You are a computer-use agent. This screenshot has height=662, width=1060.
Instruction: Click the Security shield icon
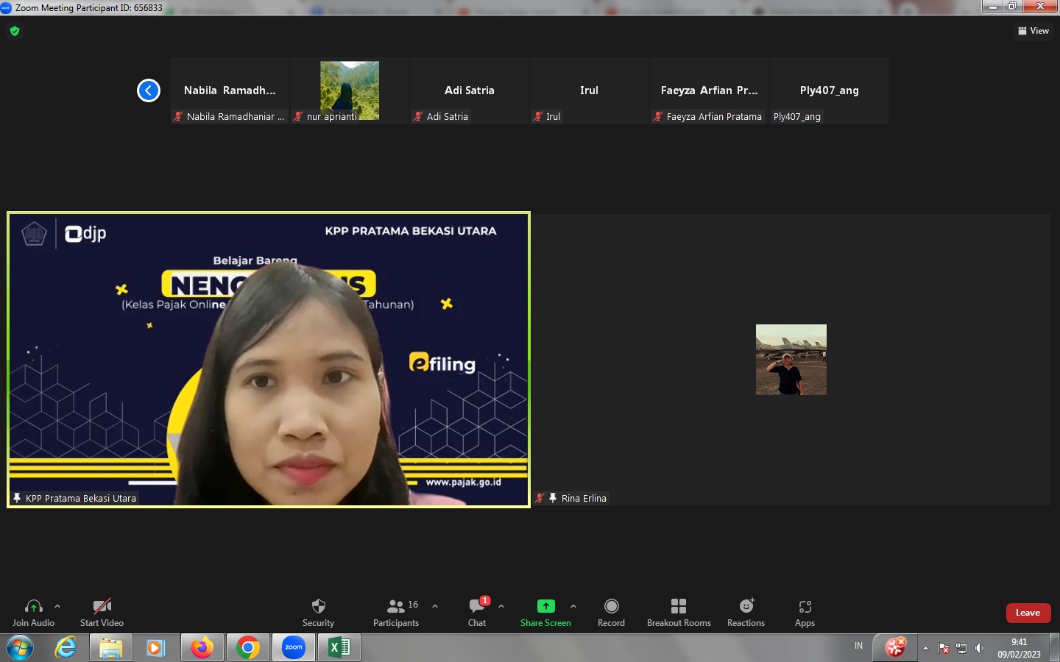pyautogui.click(x=318, y=607)
